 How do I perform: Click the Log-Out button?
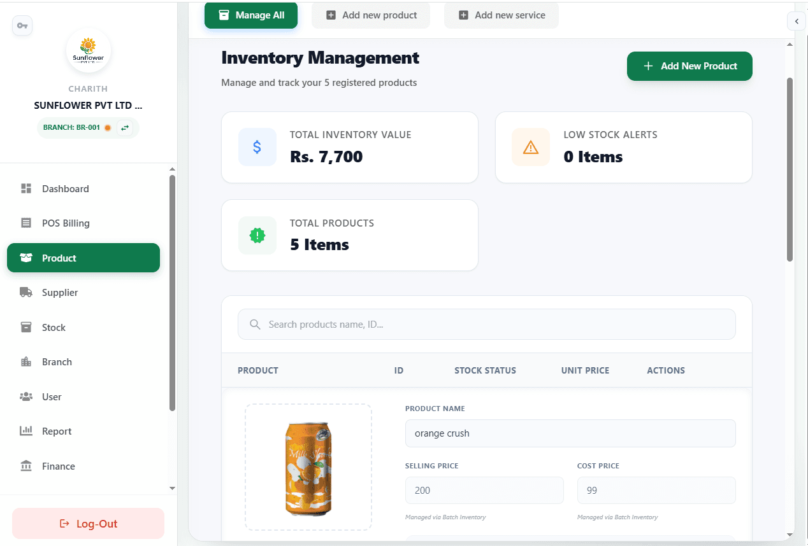(89, 524)
